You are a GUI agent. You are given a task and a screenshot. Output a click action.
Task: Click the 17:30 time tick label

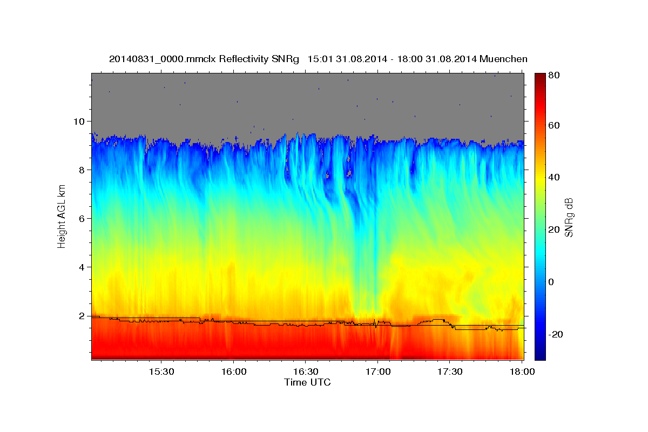click(449, 372)
